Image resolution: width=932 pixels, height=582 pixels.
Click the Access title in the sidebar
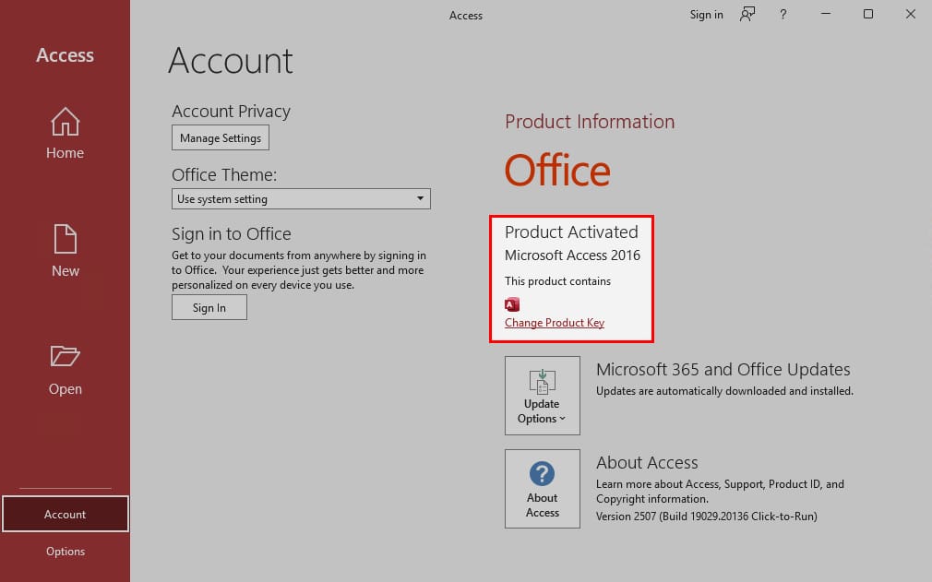point(65,55)
